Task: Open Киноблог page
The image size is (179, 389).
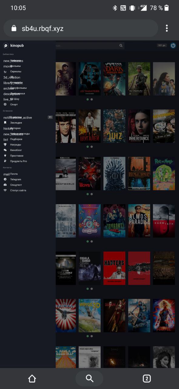Action: (x=16, y=150)
